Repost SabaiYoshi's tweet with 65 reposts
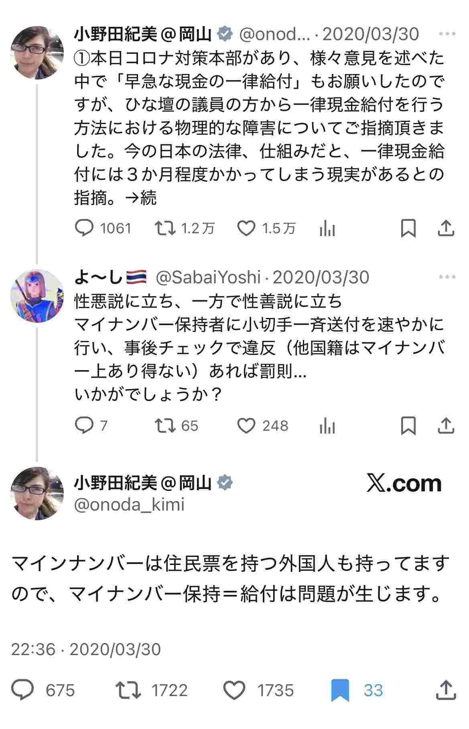The height and width of the screenshot is (729, 469). (x=165, y=426)
